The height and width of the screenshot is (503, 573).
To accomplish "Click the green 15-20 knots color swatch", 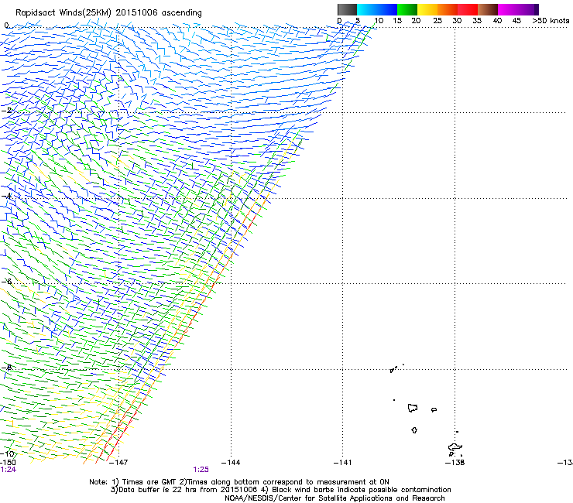I will click(407, 9).
